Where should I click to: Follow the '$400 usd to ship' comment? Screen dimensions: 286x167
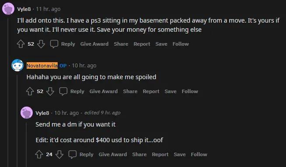[x=199, y=154]
